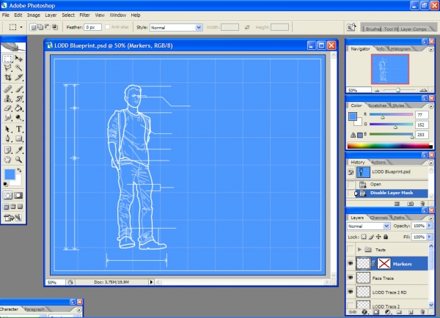The image size is (440, 318).
Task: Switch to Quick Mask mode
Action: tap(18, 196)
